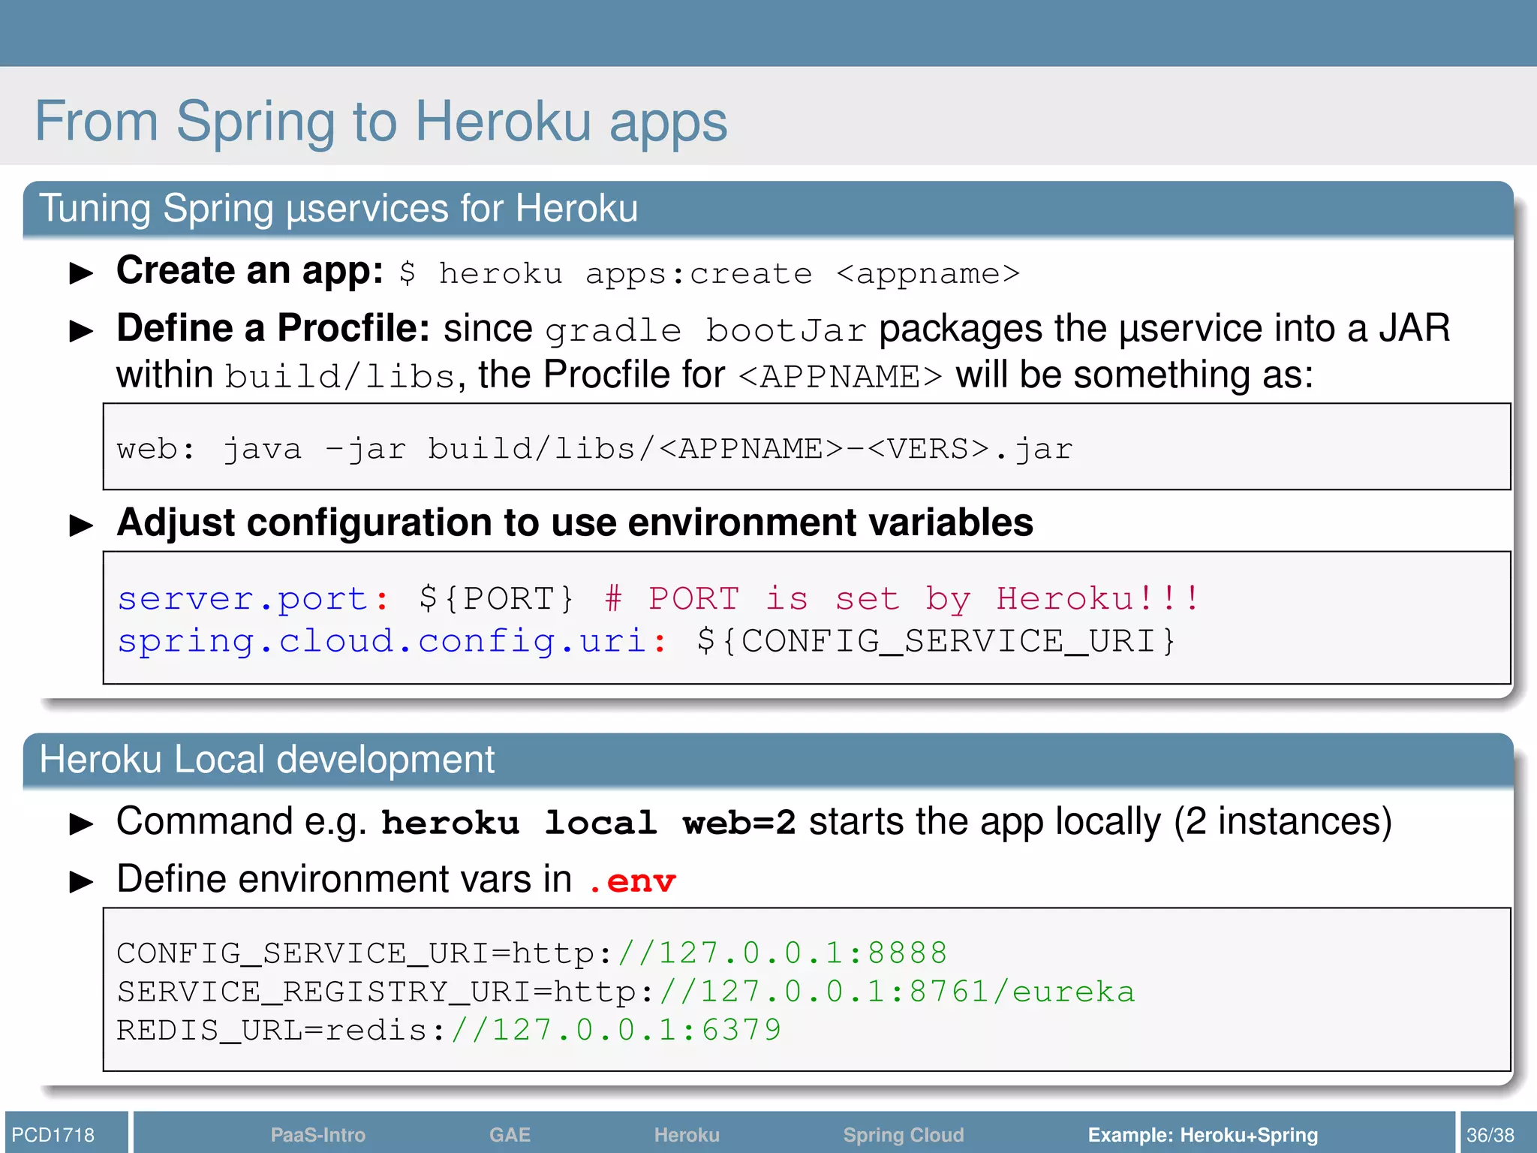Click the 36/38 page counter

click(1490, 1134)
